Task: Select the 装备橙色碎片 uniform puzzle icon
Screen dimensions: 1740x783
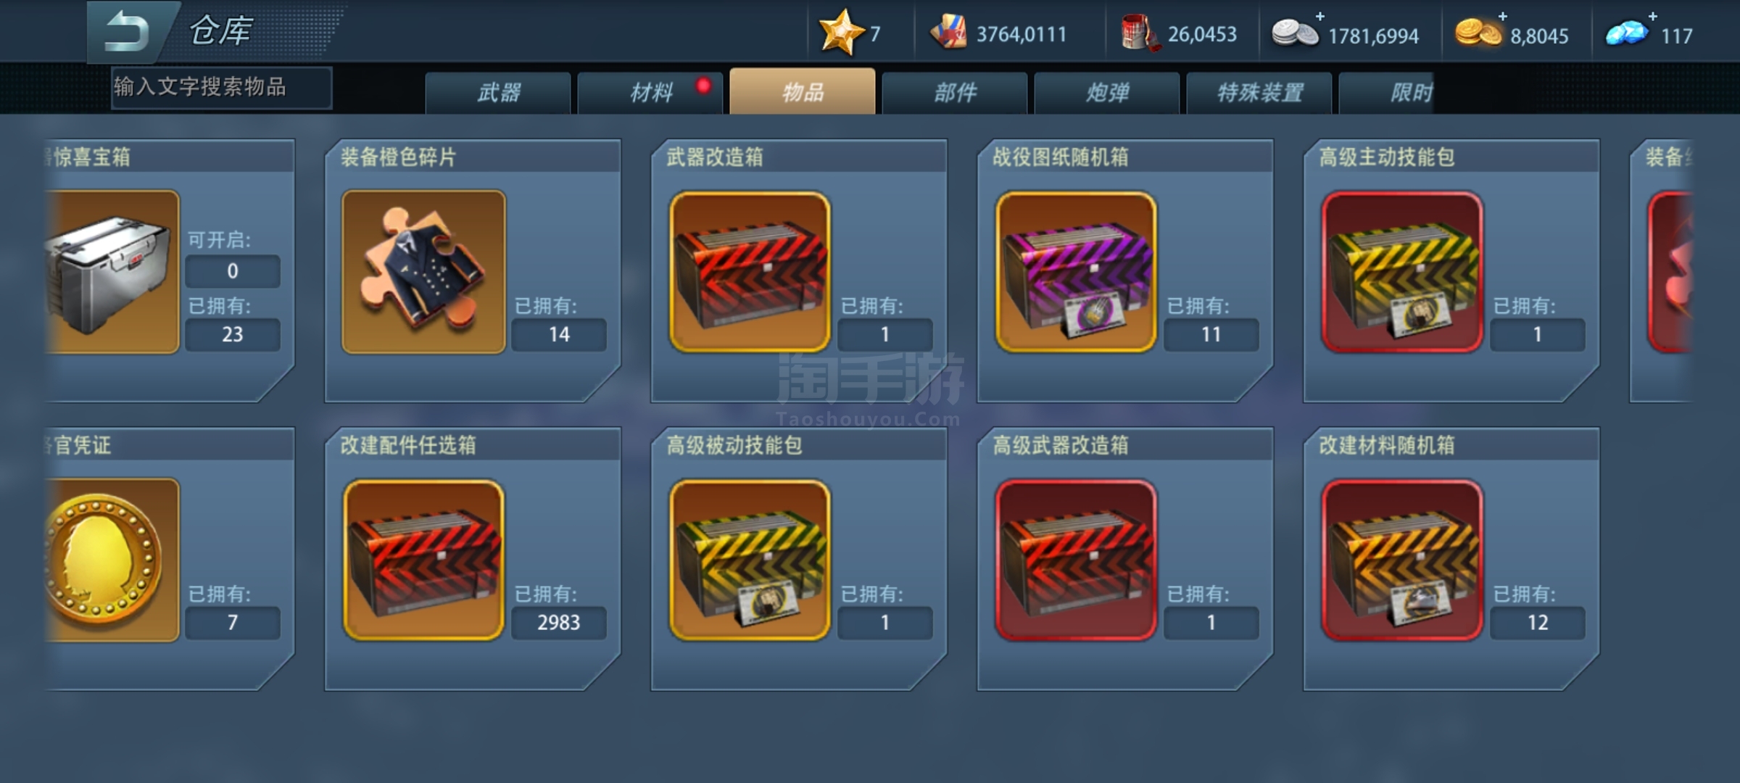Action: coord(423,272)
